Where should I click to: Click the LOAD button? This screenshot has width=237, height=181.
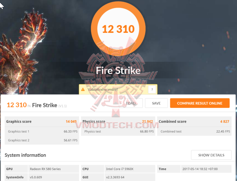[131, 103]
